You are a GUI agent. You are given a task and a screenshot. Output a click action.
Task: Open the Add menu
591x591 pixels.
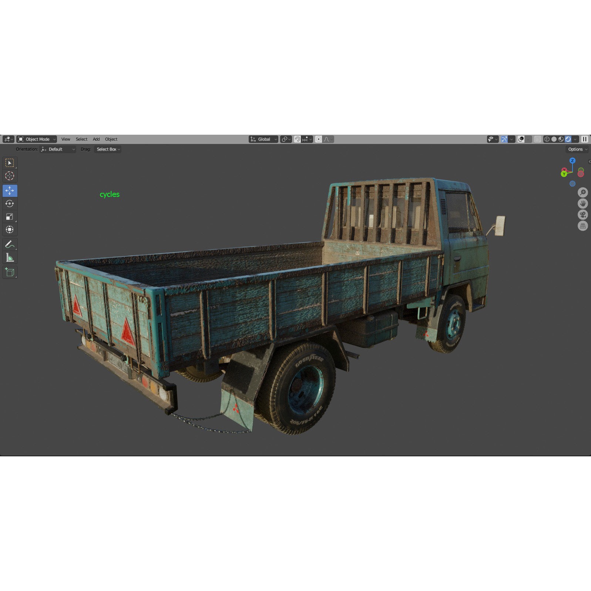click(x=96, y=139)
